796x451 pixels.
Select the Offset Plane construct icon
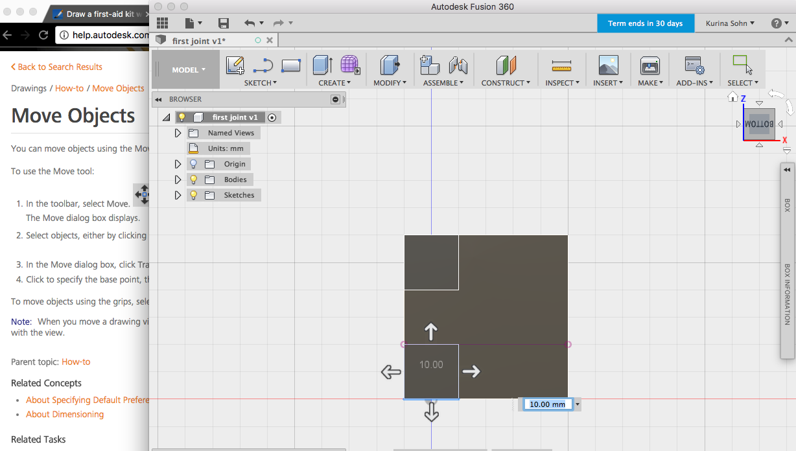click(506, 65)
